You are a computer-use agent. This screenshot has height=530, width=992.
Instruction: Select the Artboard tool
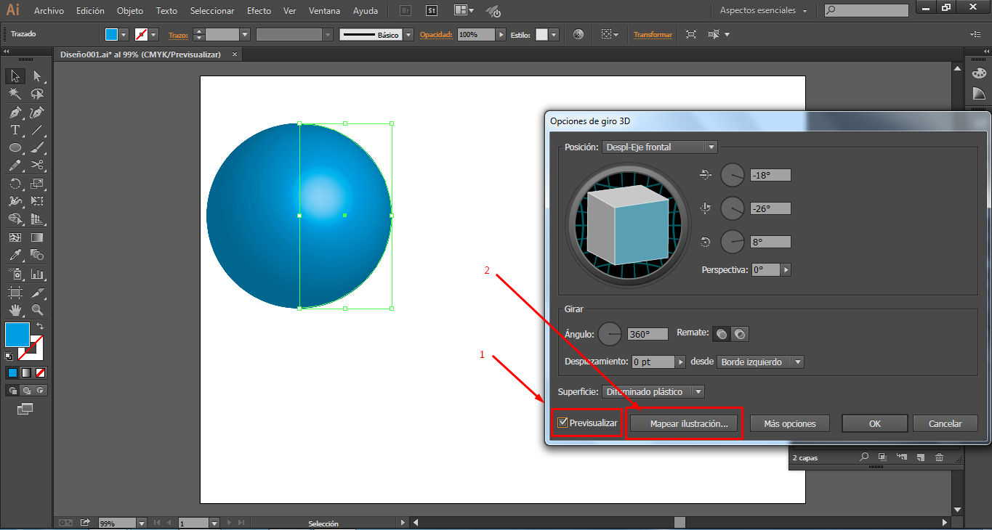(x=15, y=292)
